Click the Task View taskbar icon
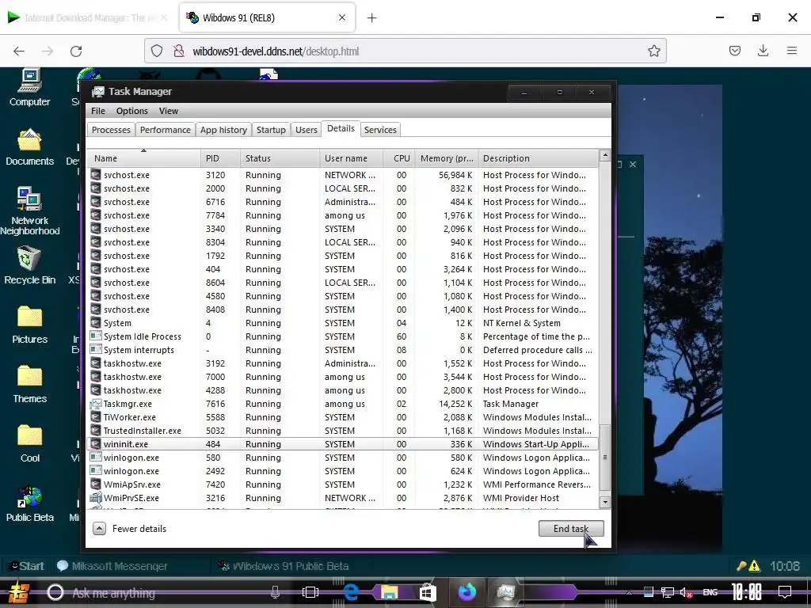The image size is (811, 608). 310,592
